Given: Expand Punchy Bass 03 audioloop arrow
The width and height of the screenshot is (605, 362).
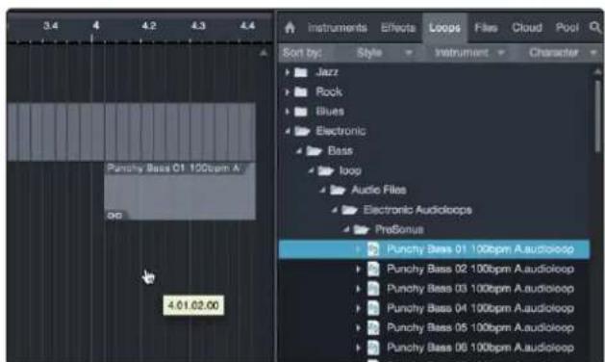Looking at the screenshot, I should 358,289.
